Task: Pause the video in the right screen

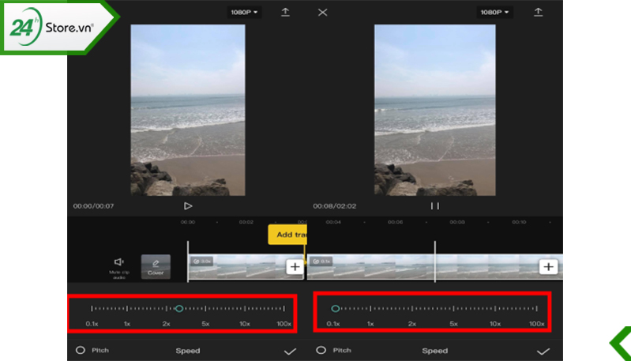Action: (x=435, y=206)
